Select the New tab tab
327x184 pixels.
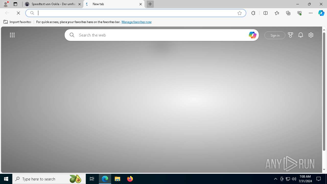tap(114, 4)
